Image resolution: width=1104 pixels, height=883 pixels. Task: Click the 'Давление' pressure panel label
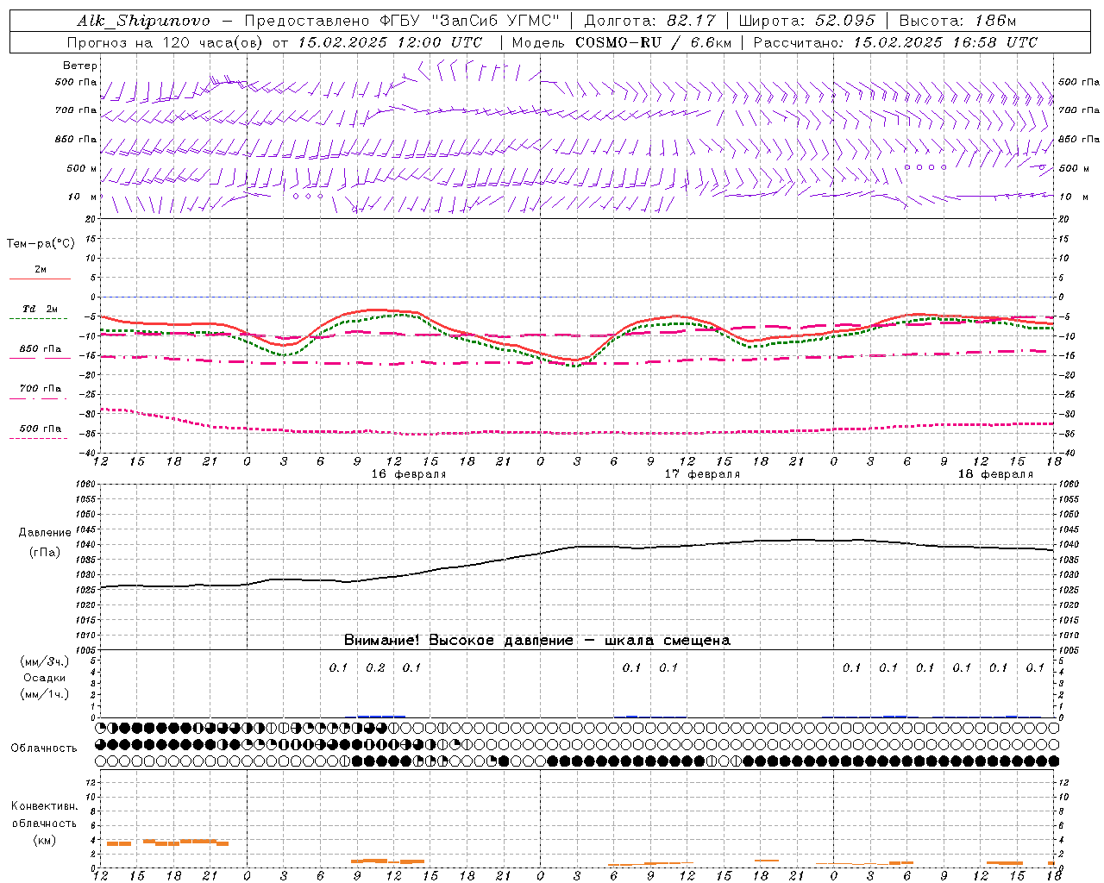(45, 533)
